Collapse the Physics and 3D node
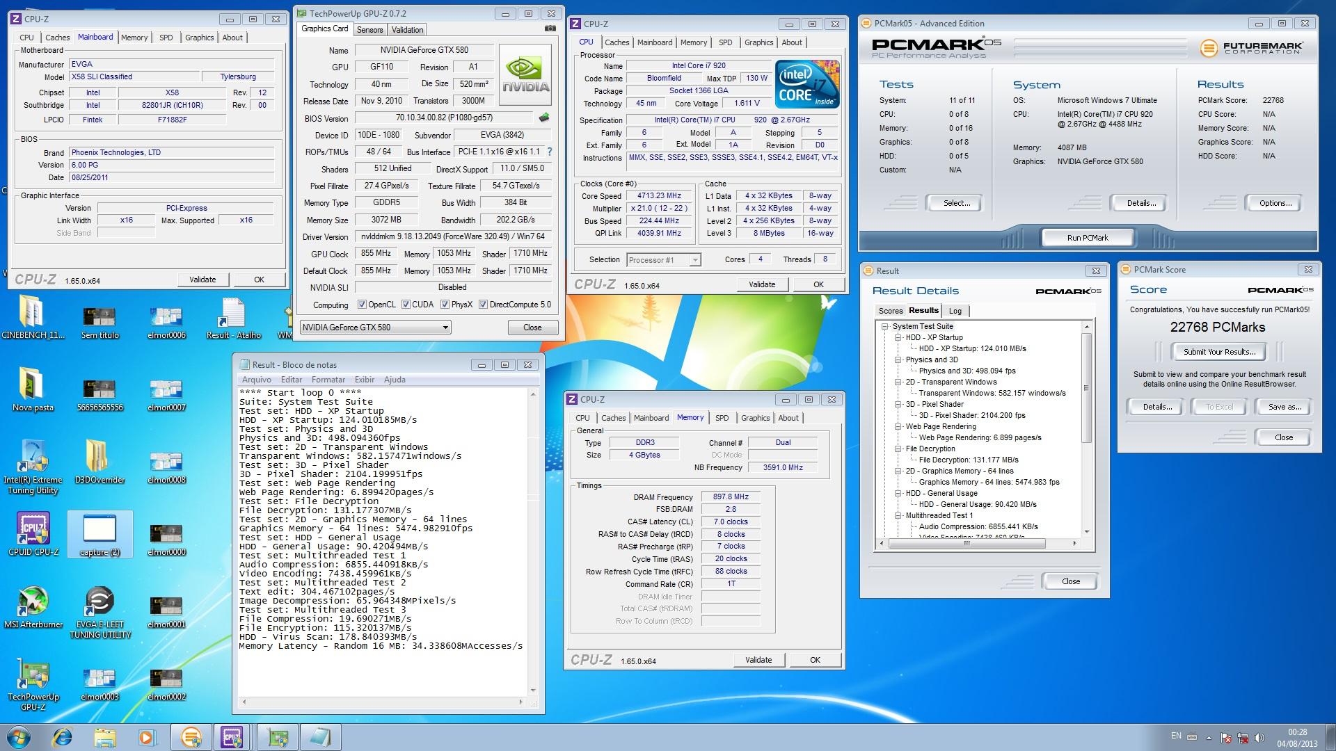This screenshot has width=1336, height=751. tap(898, 360)
